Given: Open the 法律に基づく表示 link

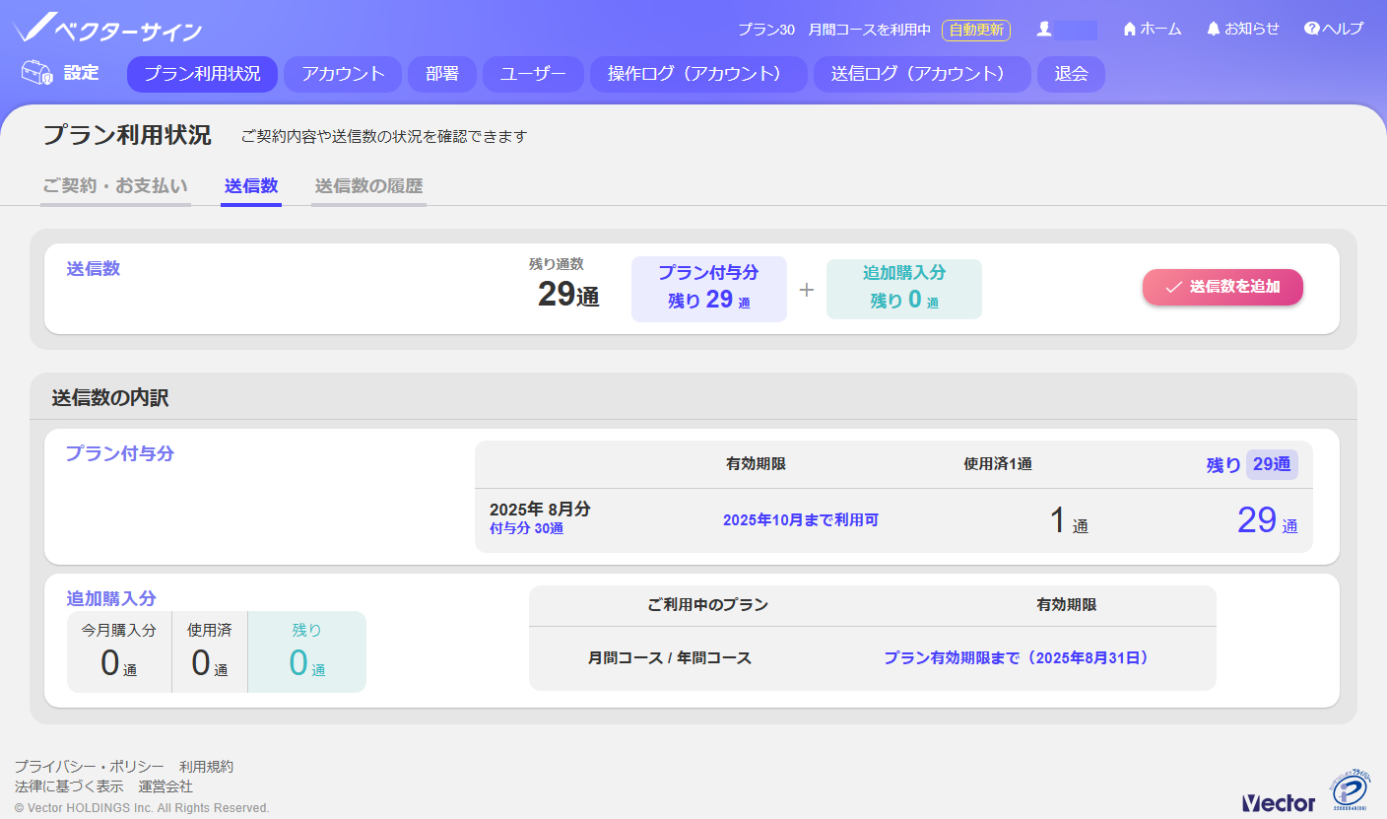Looking at the screenshot, I should 69,786.
